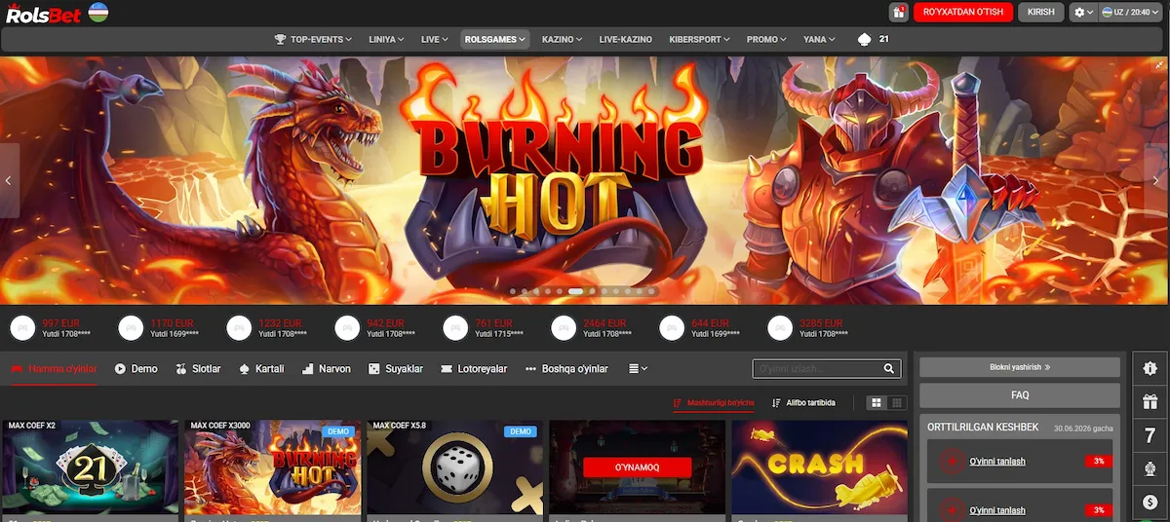Select the Lotoreyalar tab
This screenshot has width=1170, height=522.
coord(474,369)
